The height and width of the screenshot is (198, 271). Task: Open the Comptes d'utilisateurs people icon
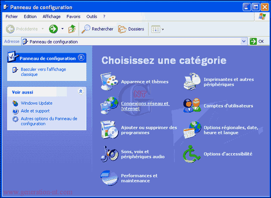click(192, 105)
